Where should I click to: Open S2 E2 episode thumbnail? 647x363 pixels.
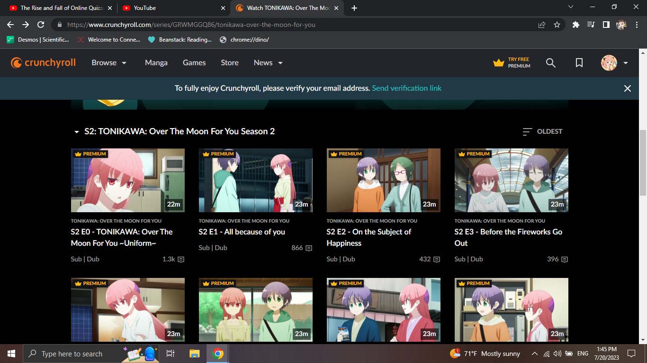pyautogui.click(x=384, y=181)
